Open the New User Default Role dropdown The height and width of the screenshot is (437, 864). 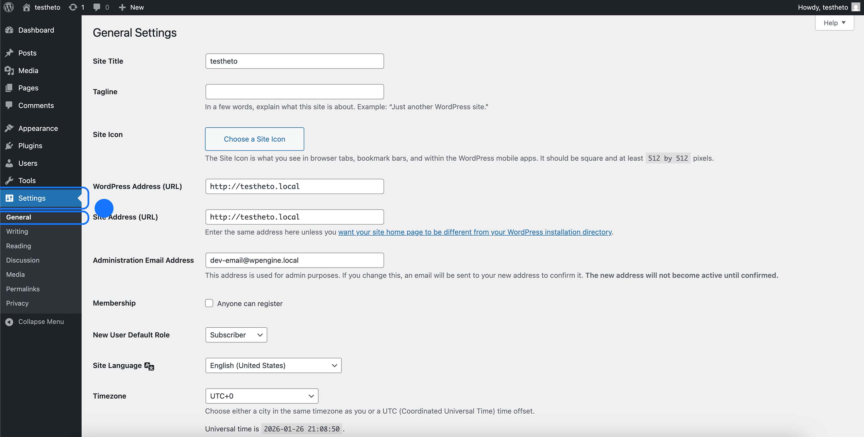point(236,334)
